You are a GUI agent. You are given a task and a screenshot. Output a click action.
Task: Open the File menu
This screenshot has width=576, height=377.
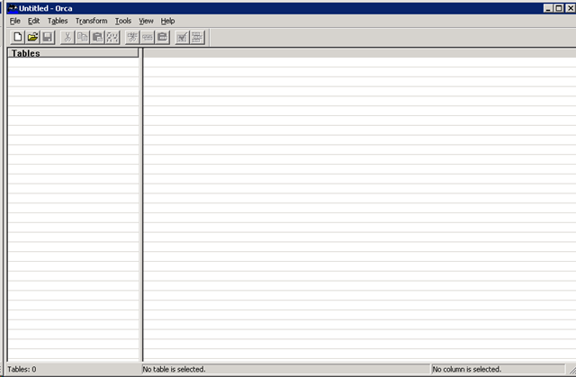[x=15, y=21]
